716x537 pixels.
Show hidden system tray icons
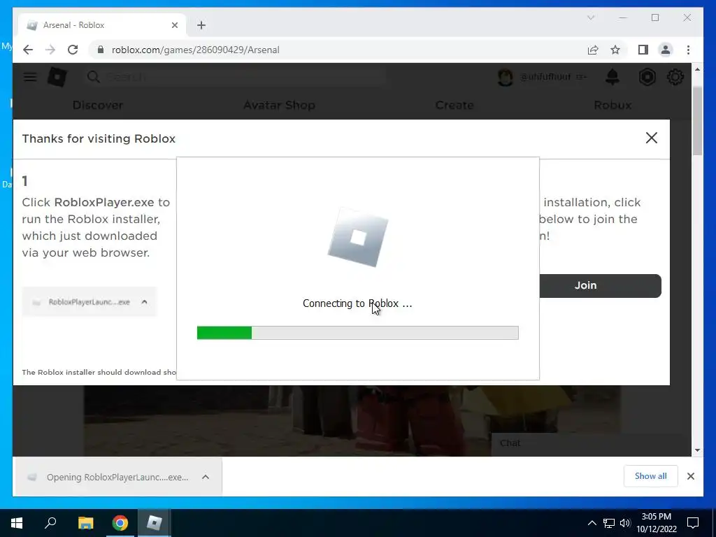(592, 523)
